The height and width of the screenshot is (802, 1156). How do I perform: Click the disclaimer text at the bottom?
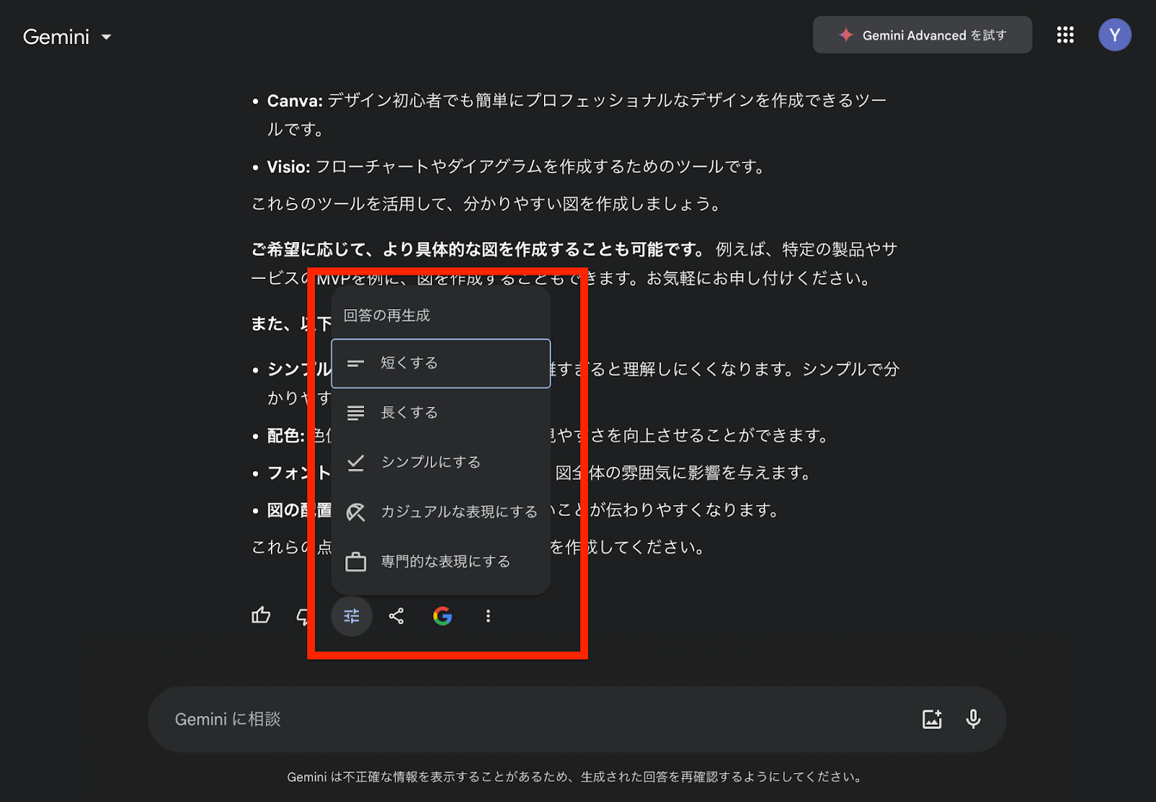576,777
